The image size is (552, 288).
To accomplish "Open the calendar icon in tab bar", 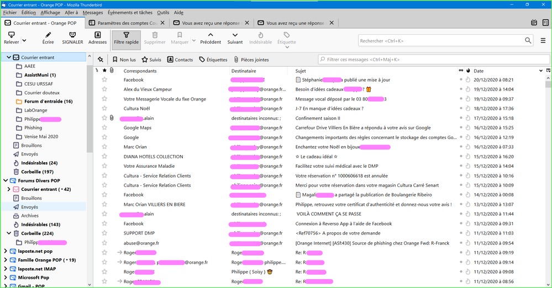I will coord(534,23).
